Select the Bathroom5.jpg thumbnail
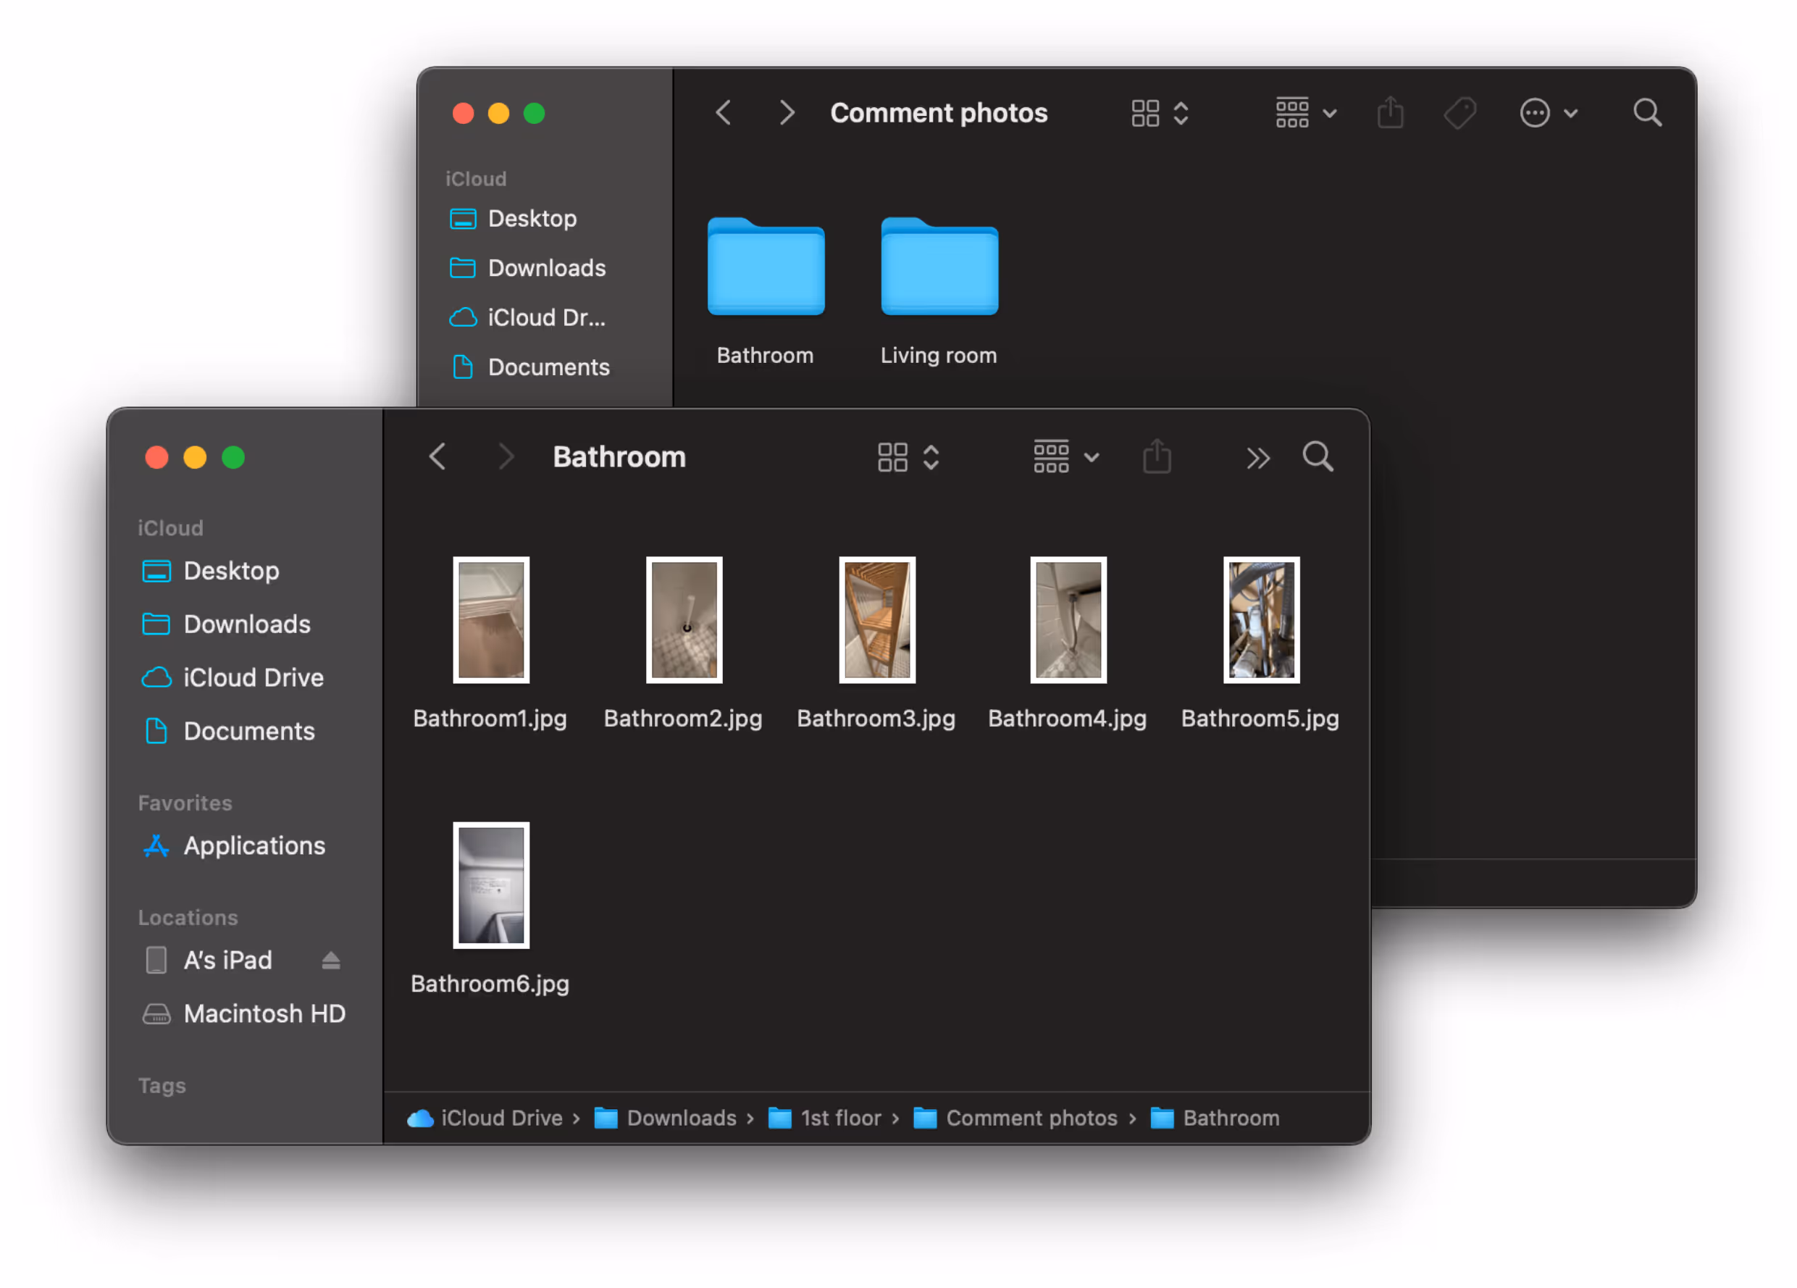The height and width of the screenshot is (1288, 1797). 1260,621
